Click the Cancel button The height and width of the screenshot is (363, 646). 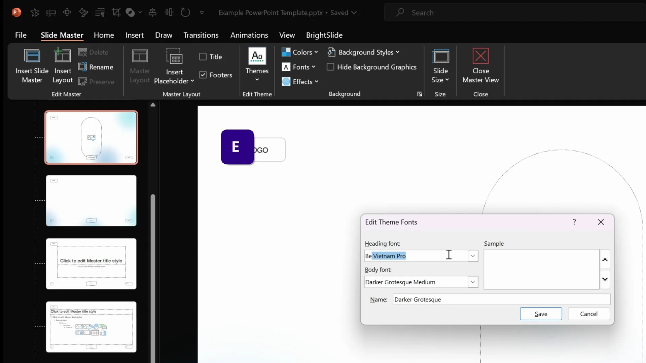tap(589, 314)
